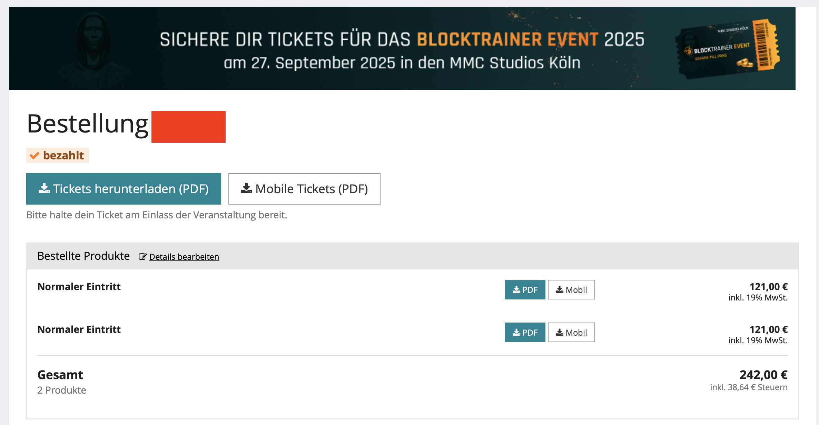Image resolution: width=819 pixels, height=425 pixels.
Task: Click the edit pencil icon beside Details bearbeiten
Action: point(142,257)
